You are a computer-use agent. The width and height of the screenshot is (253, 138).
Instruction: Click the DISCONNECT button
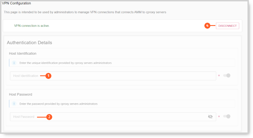click(x=227, y=26)
